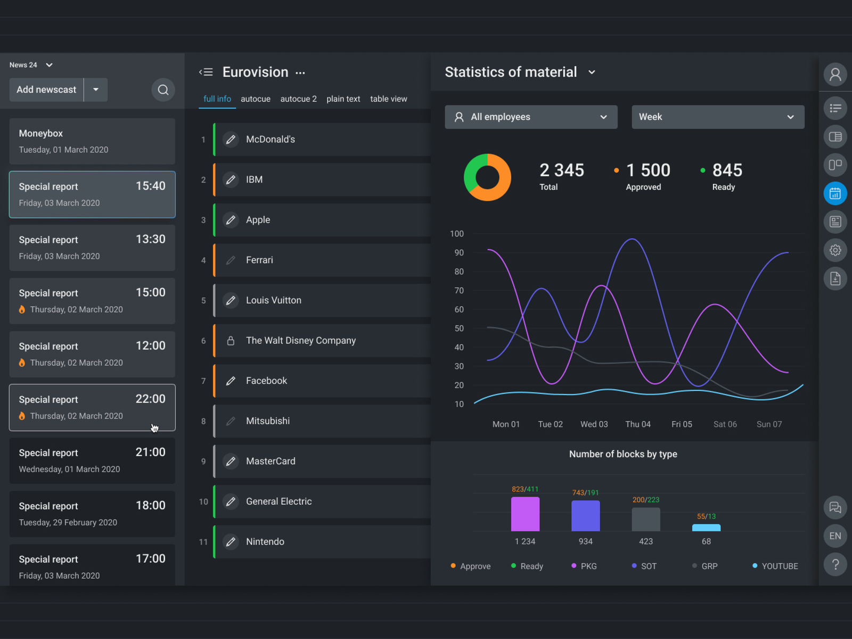Expand the Statistics of material chevron
852x639 pixels.
tap(592, 72)
